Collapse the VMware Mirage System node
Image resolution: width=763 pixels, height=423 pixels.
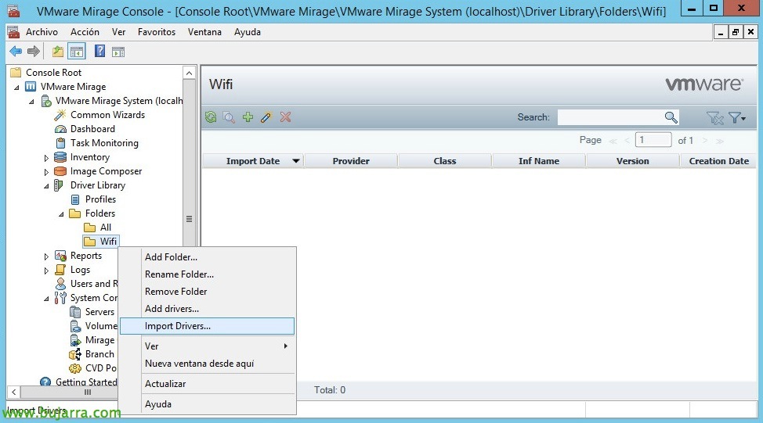[x=31, y=102]
